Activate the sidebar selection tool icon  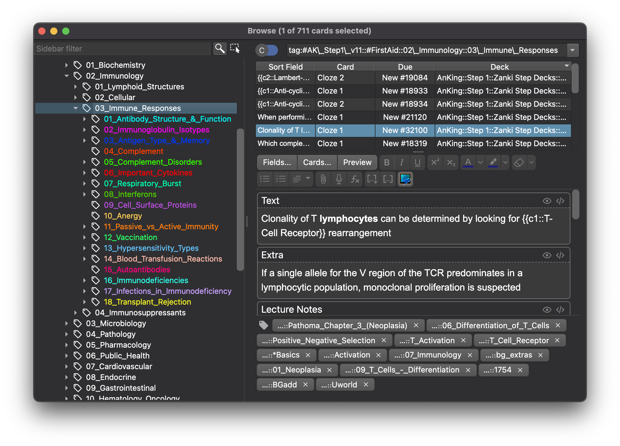point(235,48)
